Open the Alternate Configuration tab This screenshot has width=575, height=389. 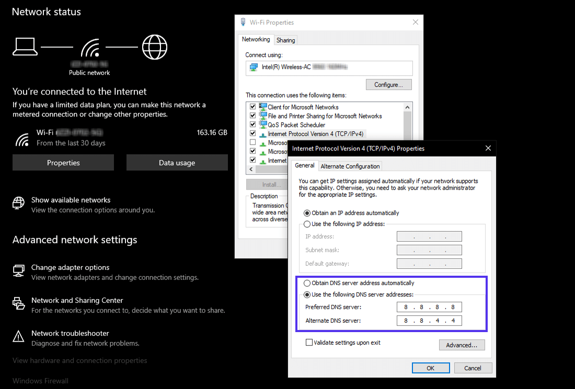click(x=350, y=166)
